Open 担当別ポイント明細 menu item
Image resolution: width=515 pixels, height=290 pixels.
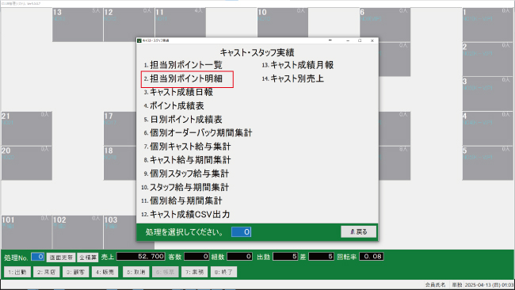point(186,78)
